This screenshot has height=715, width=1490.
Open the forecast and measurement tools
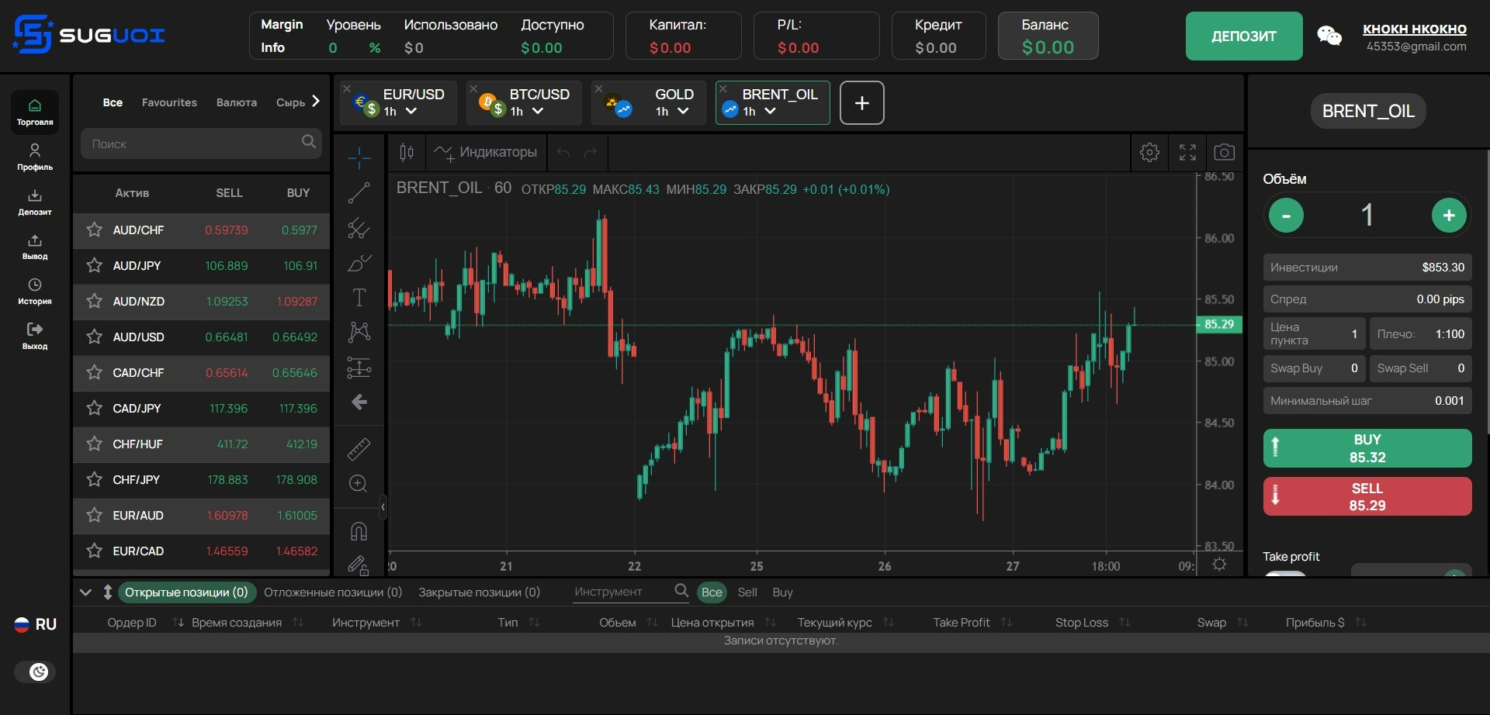[x=359, y=367]
